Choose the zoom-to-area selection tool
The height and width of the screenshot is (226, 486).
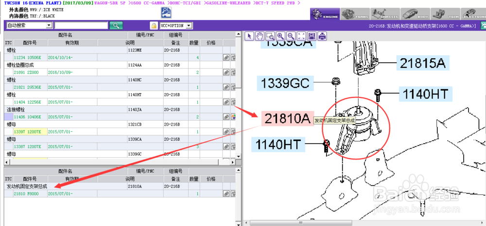click(x=270, y=36)
